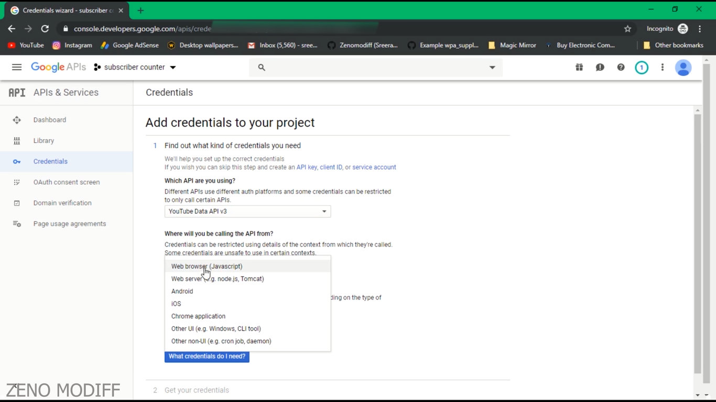Open Buy Electronic Com bookmark
The height and width of the screenshot is (402, 716).
click(580, 46)
